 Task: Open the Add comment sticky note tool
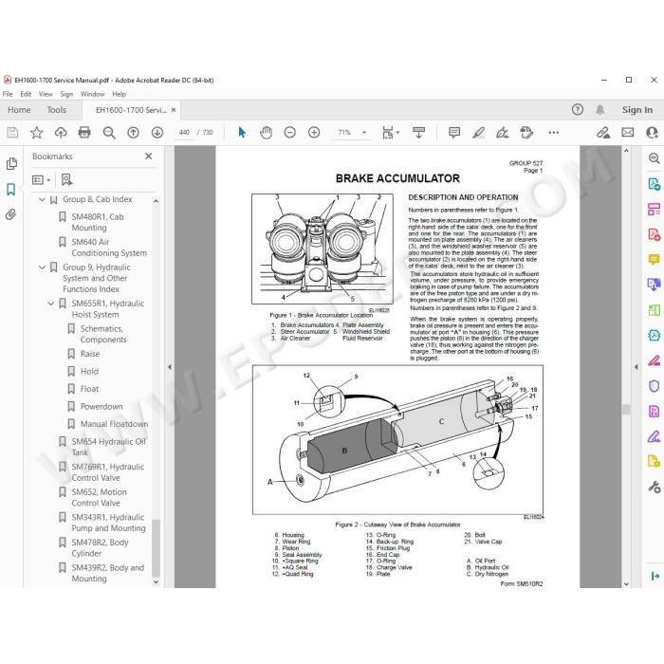[454, 133]
